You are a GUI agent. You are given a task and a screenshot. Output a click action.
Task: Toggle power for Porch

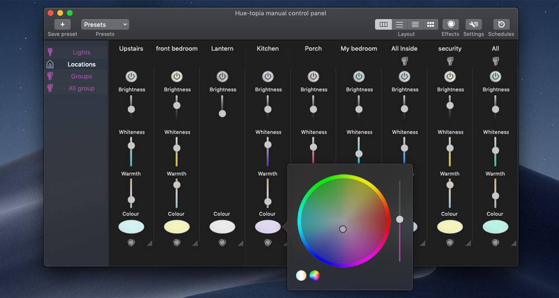(314, 76)
